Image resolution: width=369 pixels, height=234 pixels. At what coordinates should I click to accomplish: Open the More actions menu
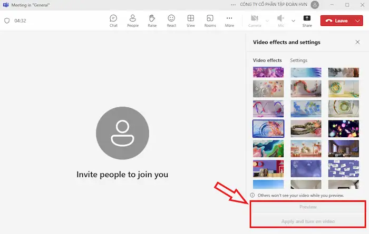tap(229, 21)
